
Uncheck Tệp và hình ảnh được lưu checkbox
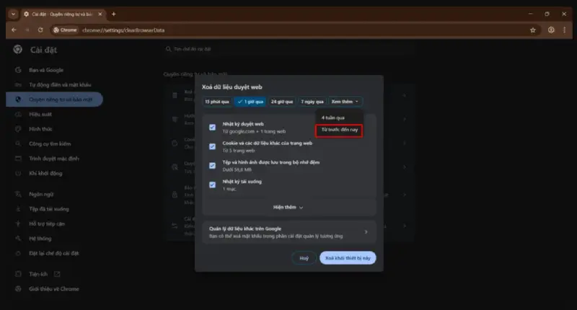tap(212, 166)
